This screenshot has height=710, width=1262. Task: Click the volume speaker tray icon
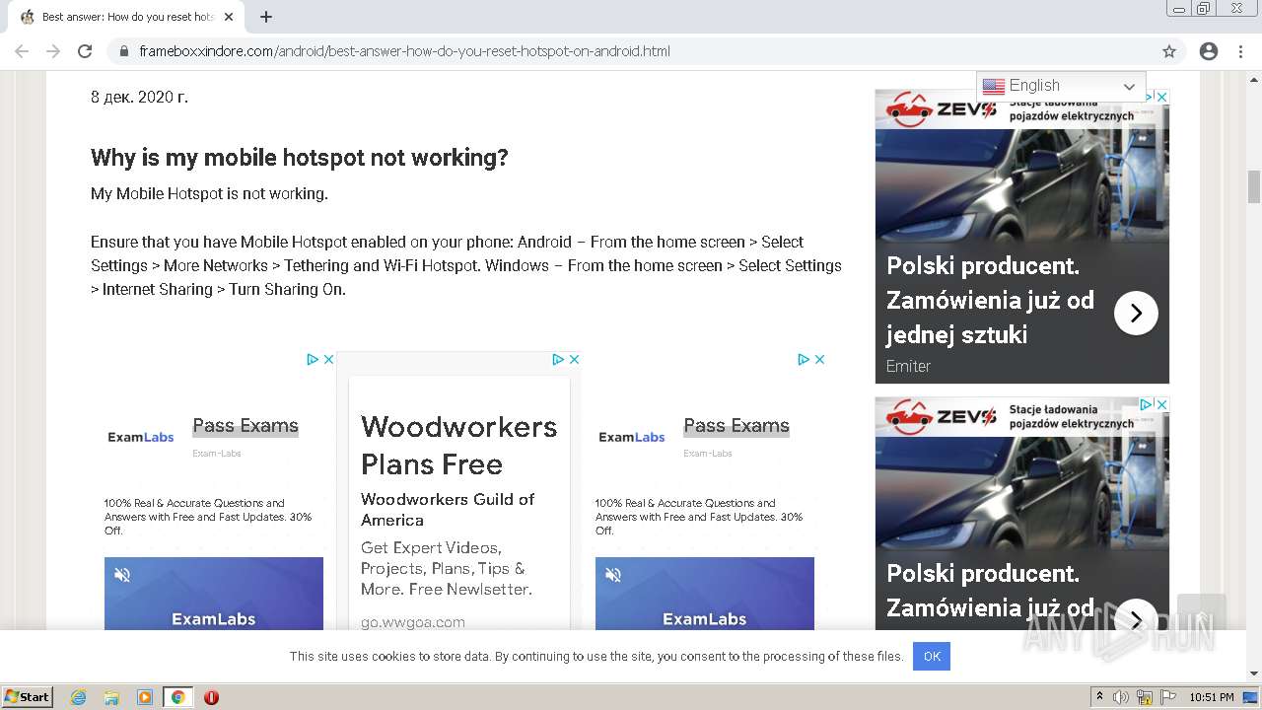[1121, 697]
